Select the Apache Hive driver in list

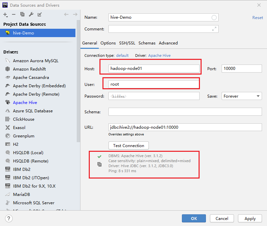[25, 103]
